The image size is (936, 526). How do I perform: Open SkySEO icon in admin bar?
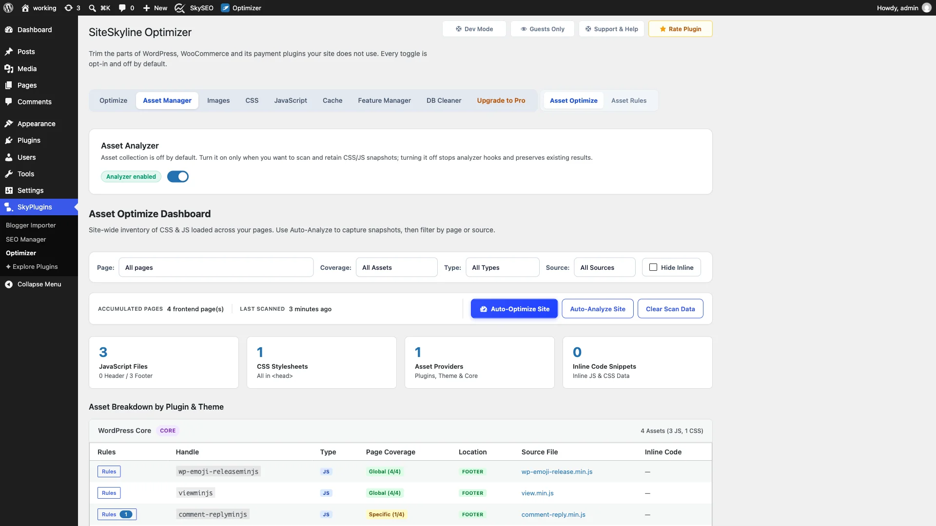pos(180,8)
